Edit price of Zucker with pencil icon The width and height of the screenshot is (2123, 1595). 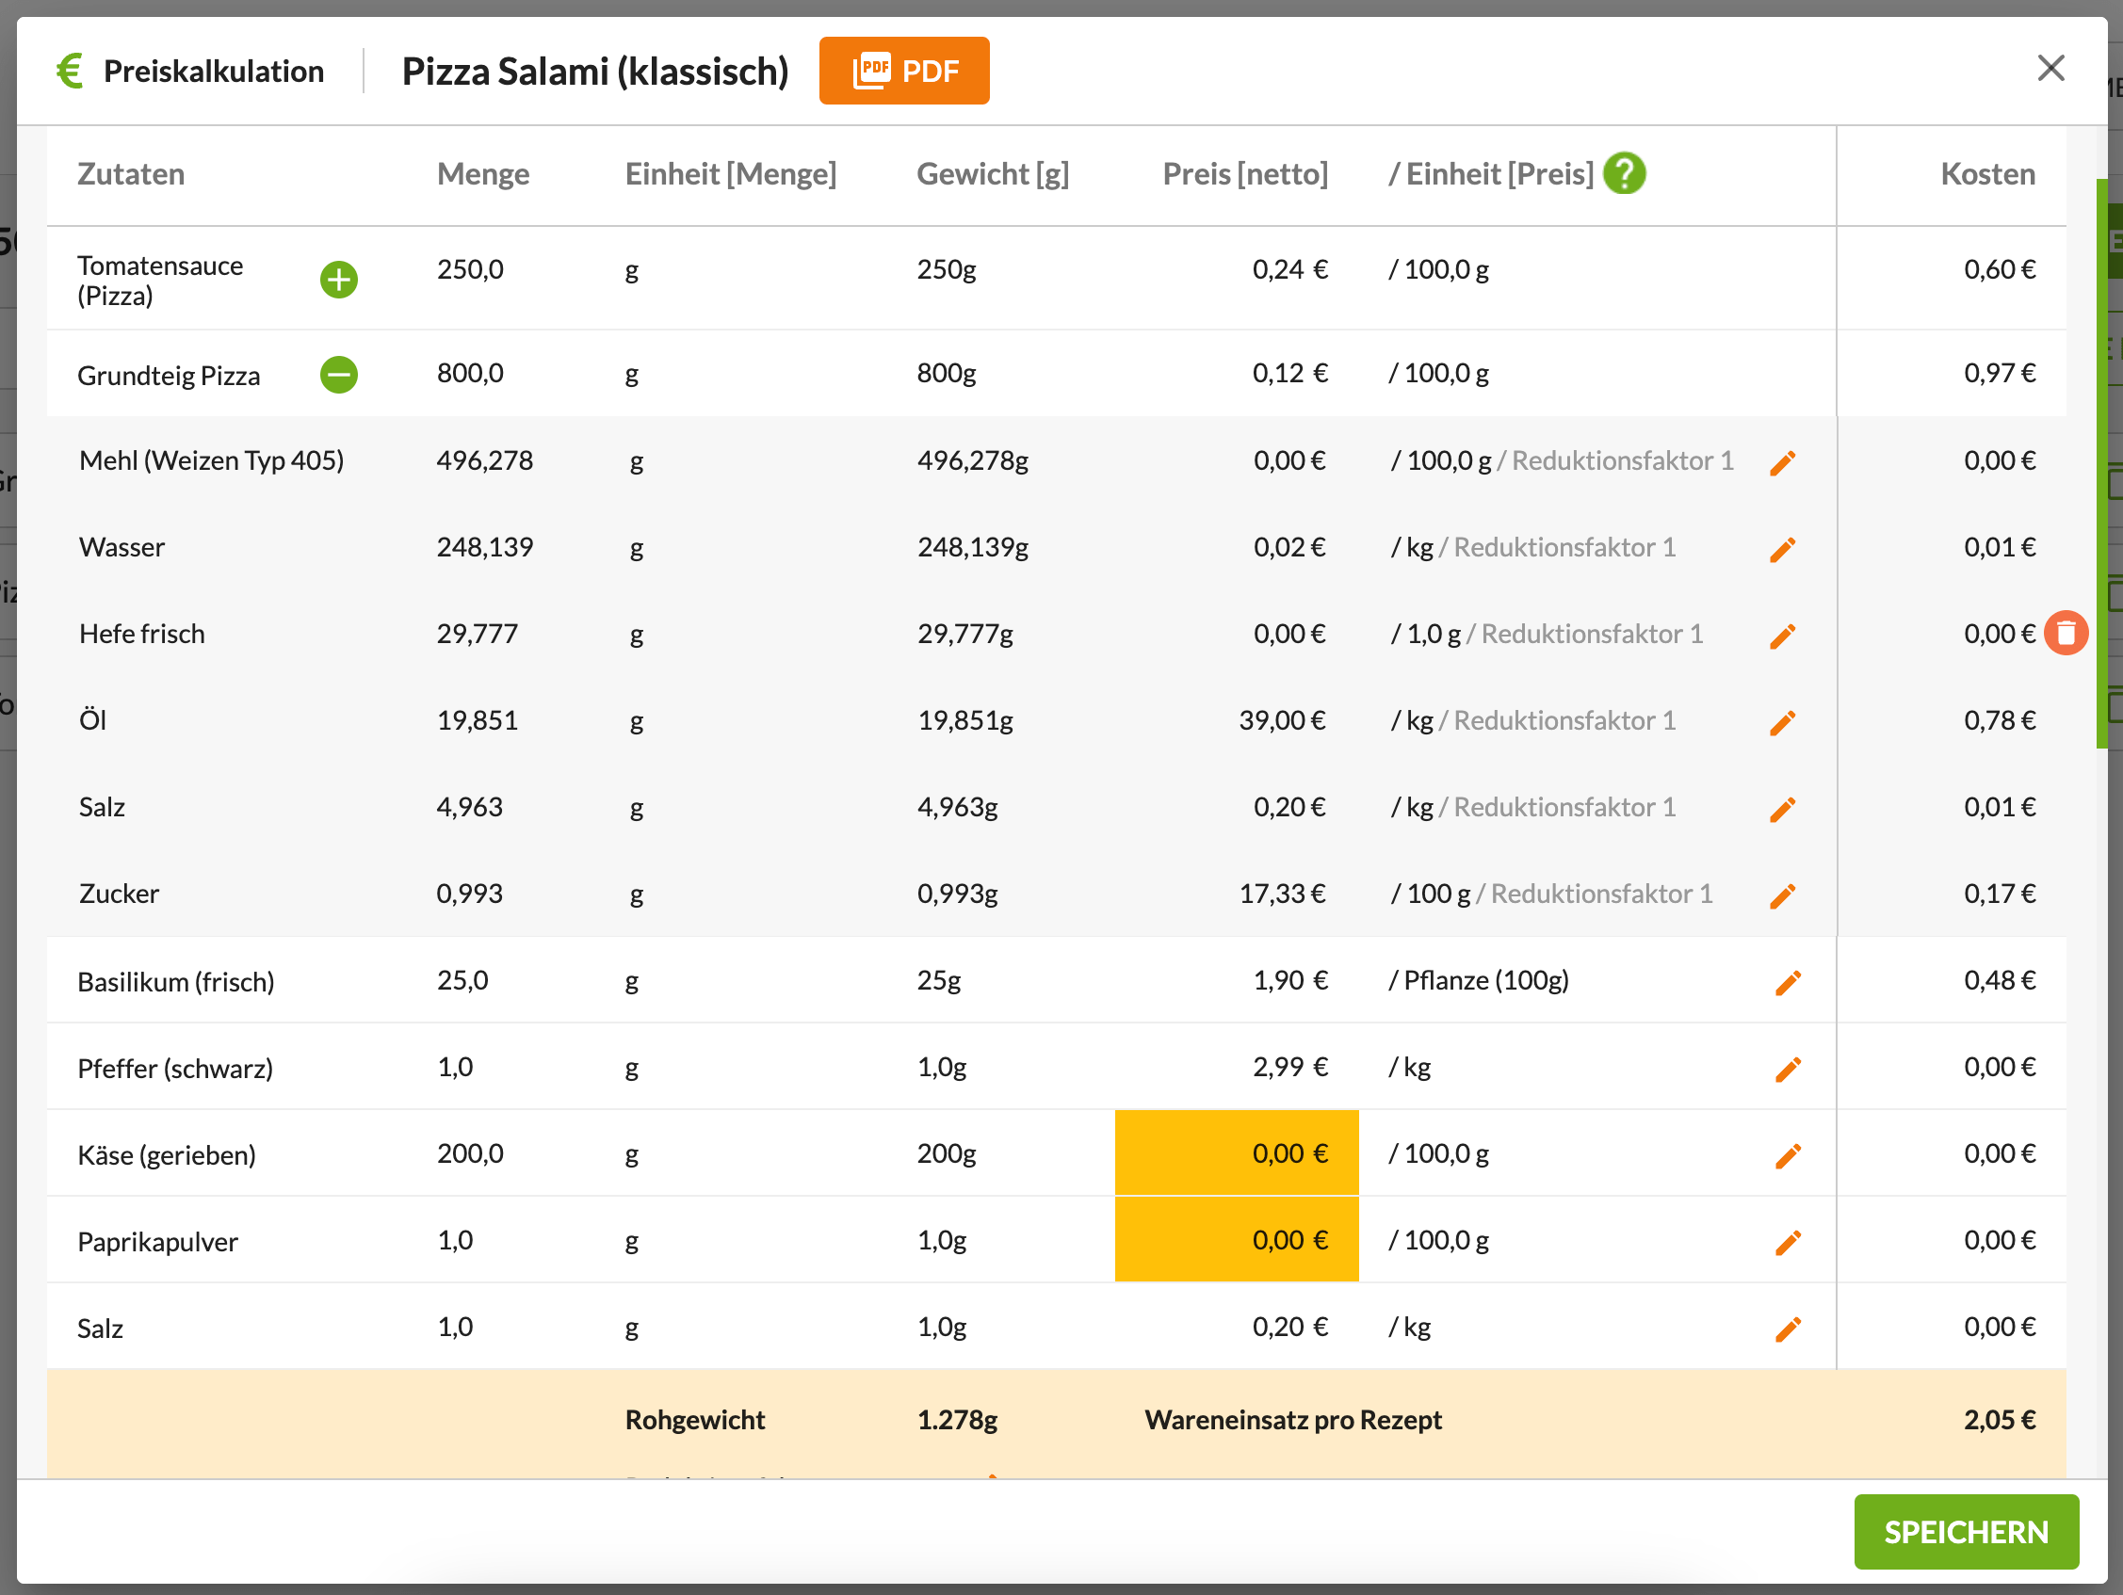point(1782,895)
